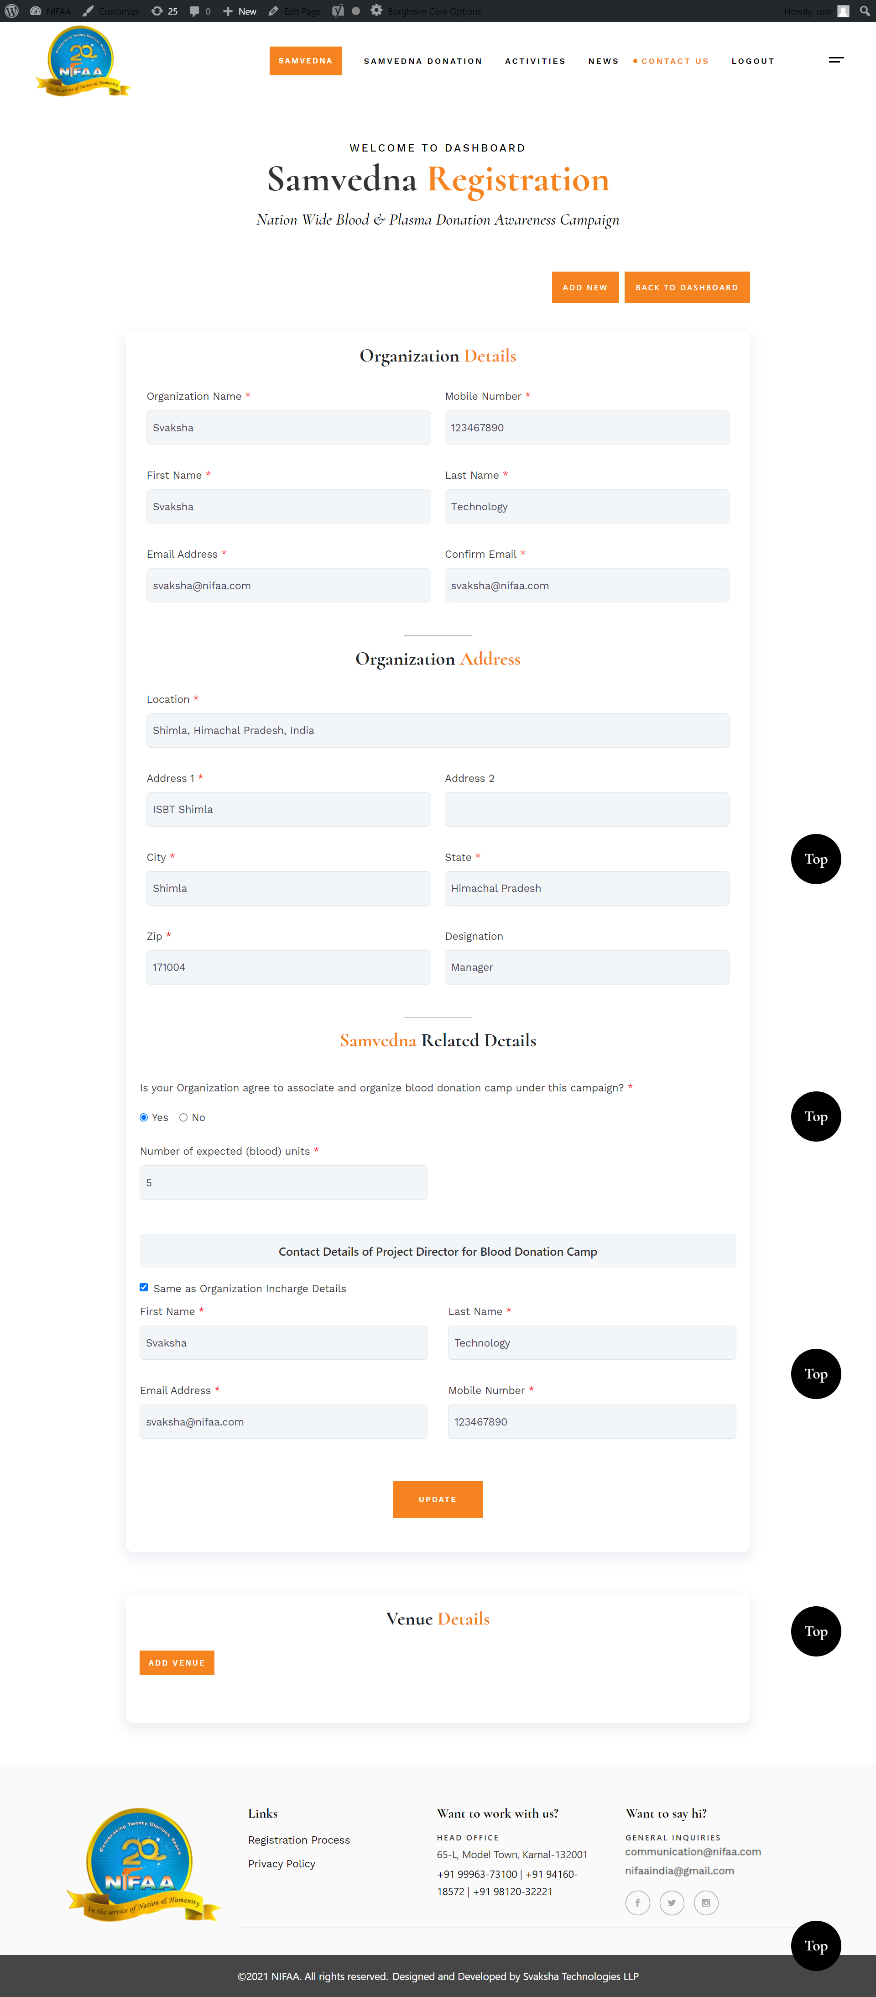Open the Facebook social icon in footer
876x1997 pixels.
tap(637, 1903)
